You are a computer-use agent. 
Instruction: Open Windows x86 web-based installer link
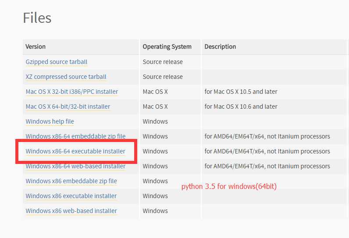[x=71, y=211]
